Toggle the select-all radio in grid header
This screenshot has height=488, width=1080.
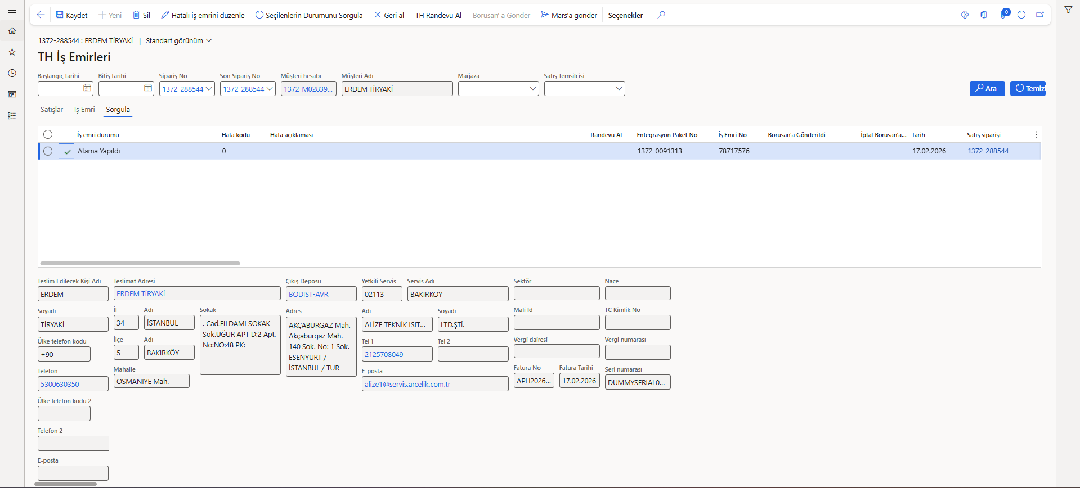point(48,134)
